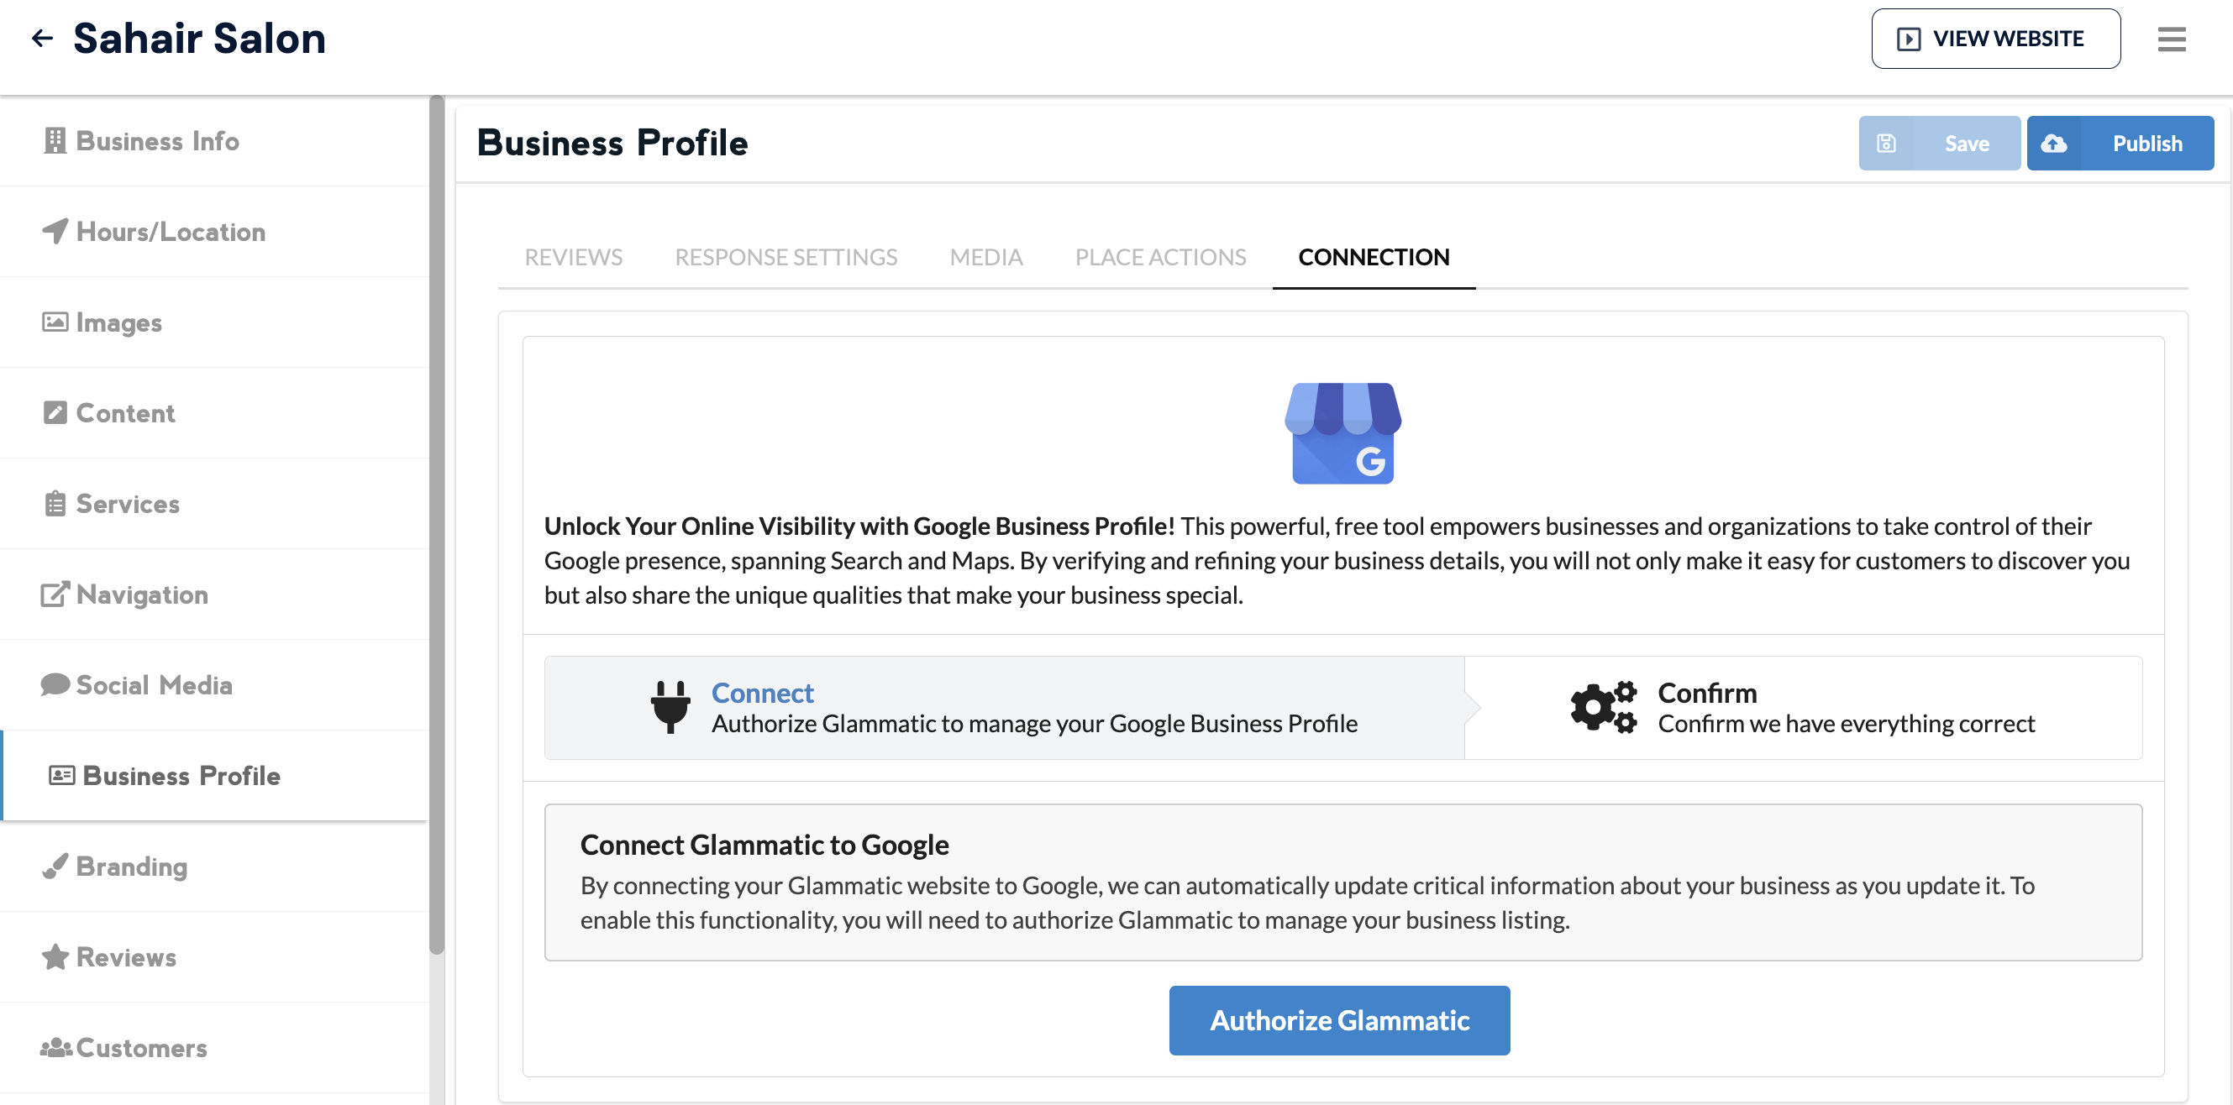Click the star icon beside Reviews
Viewport: 2233px width, 1105px height.
pyautogui.click(x=55, y=957)
